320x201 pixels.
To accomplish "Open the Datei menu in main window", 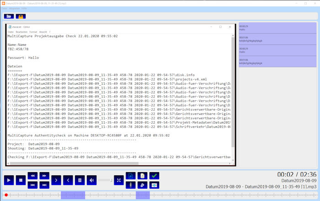I will (4, 9).
